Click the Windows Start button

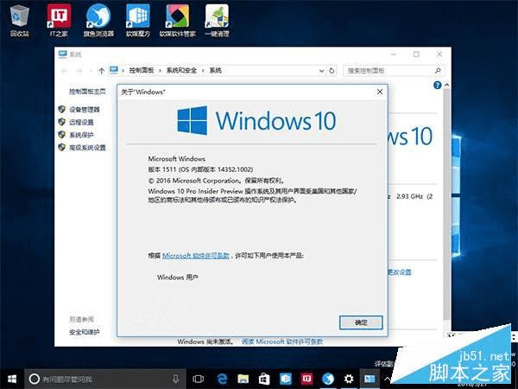[12, 379]
